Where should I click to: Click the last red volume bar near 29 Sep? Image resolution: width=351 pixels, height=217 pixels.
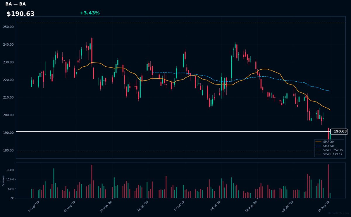(x=328, y=181)
